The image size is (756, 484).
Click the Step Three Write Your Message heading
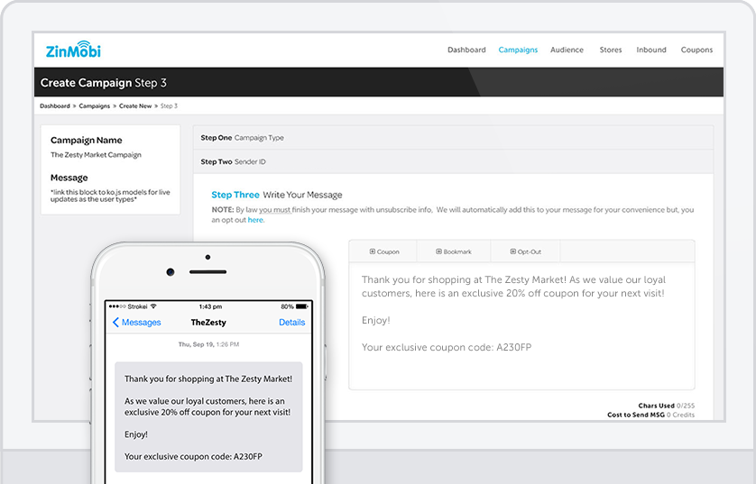277,195
